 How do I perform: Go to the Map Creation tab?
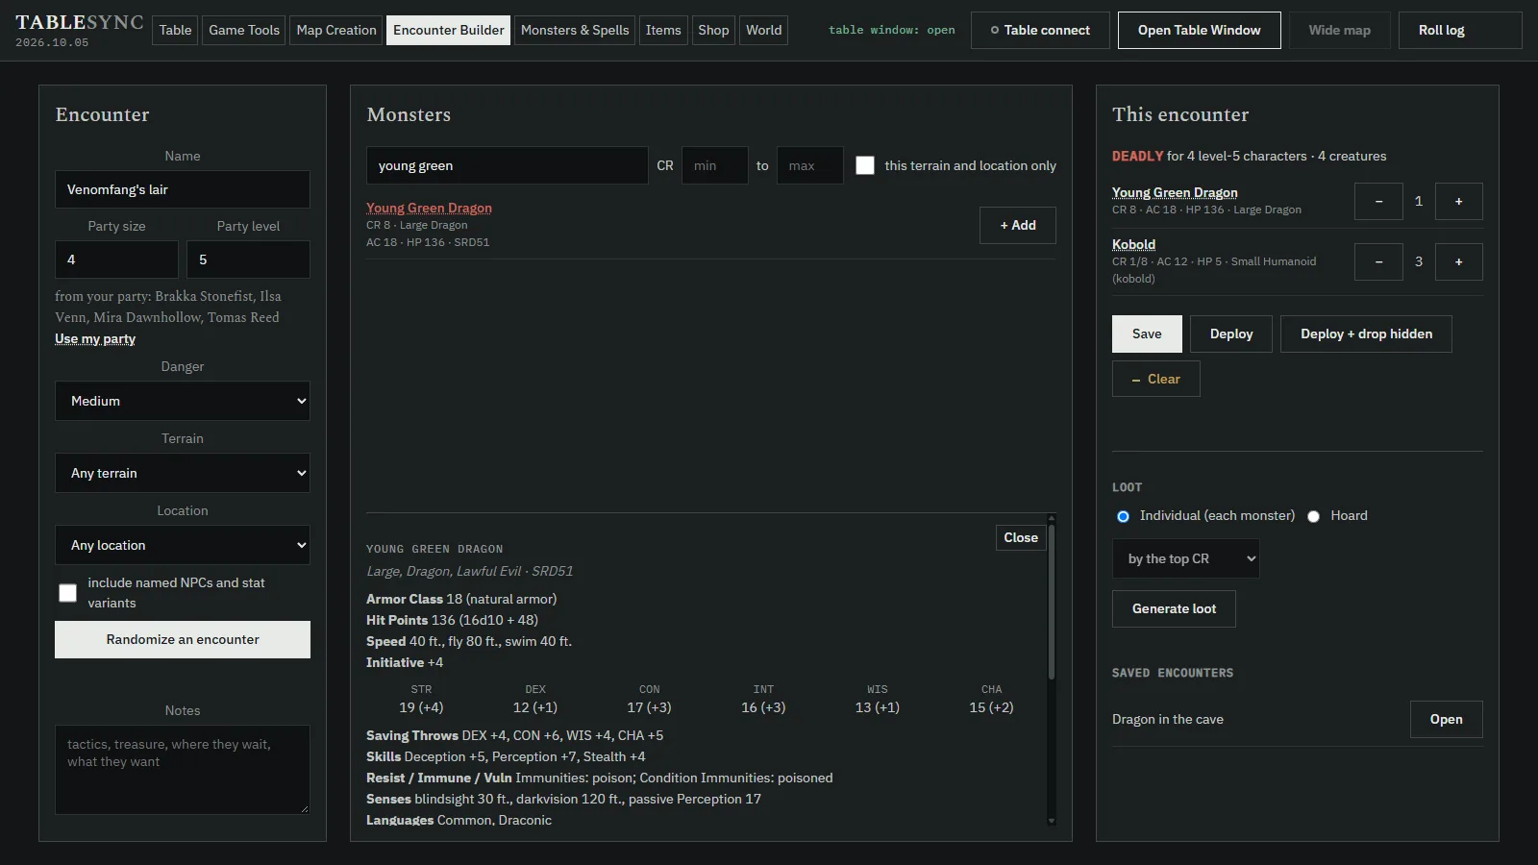(x=336, y=30)
